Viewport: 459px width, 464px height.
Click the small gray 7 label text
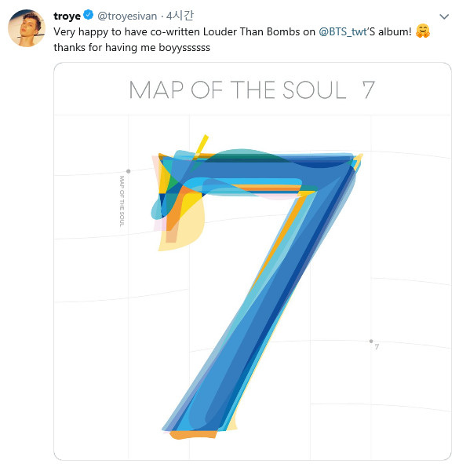377,346
